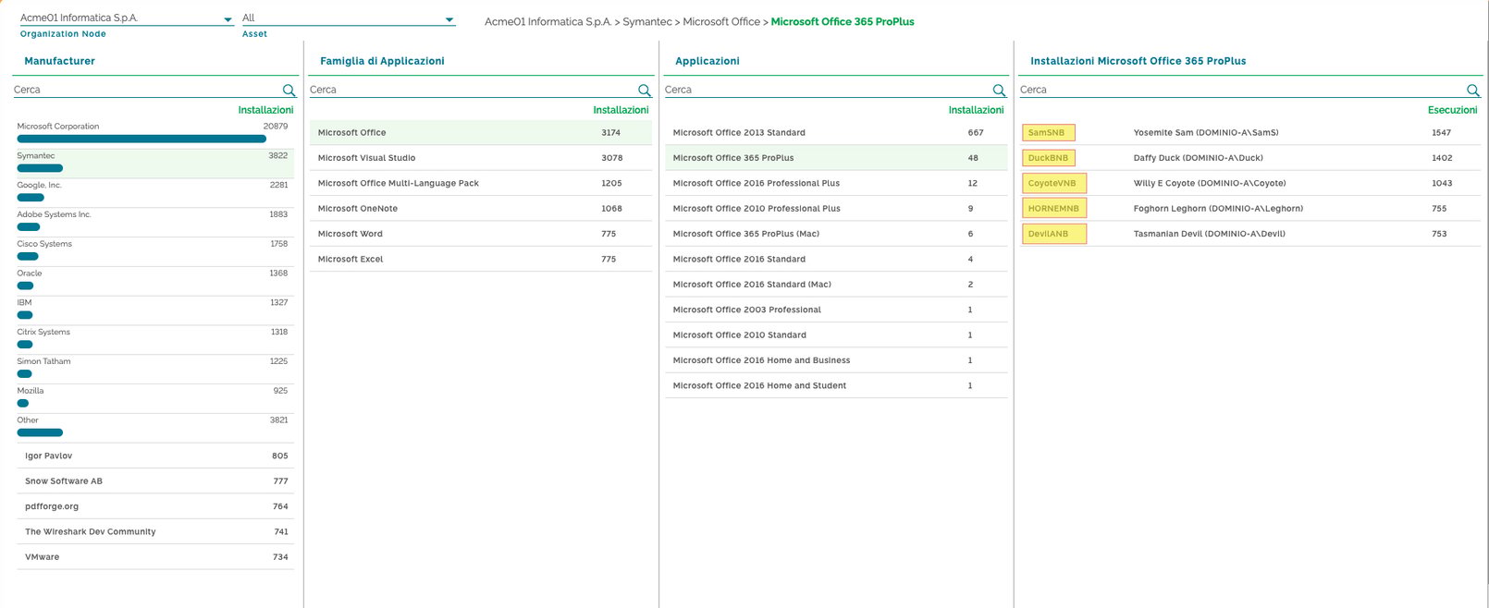Screen dimensions: 1489x608
Task: Focus the Manufacturer Cerca search field
Action: [146, 90]
